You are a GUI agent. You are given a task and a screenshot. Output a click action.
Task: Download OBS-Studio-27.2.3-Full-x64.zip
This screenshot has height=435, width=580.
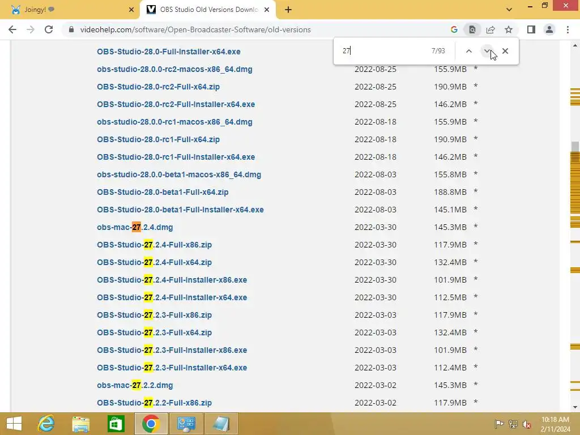(x=154, y=332)
